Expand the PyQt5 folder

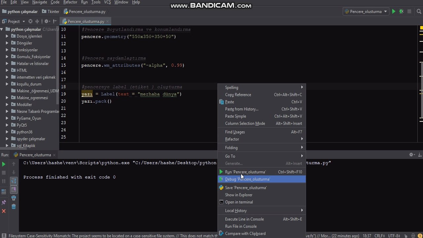(7, 125)
